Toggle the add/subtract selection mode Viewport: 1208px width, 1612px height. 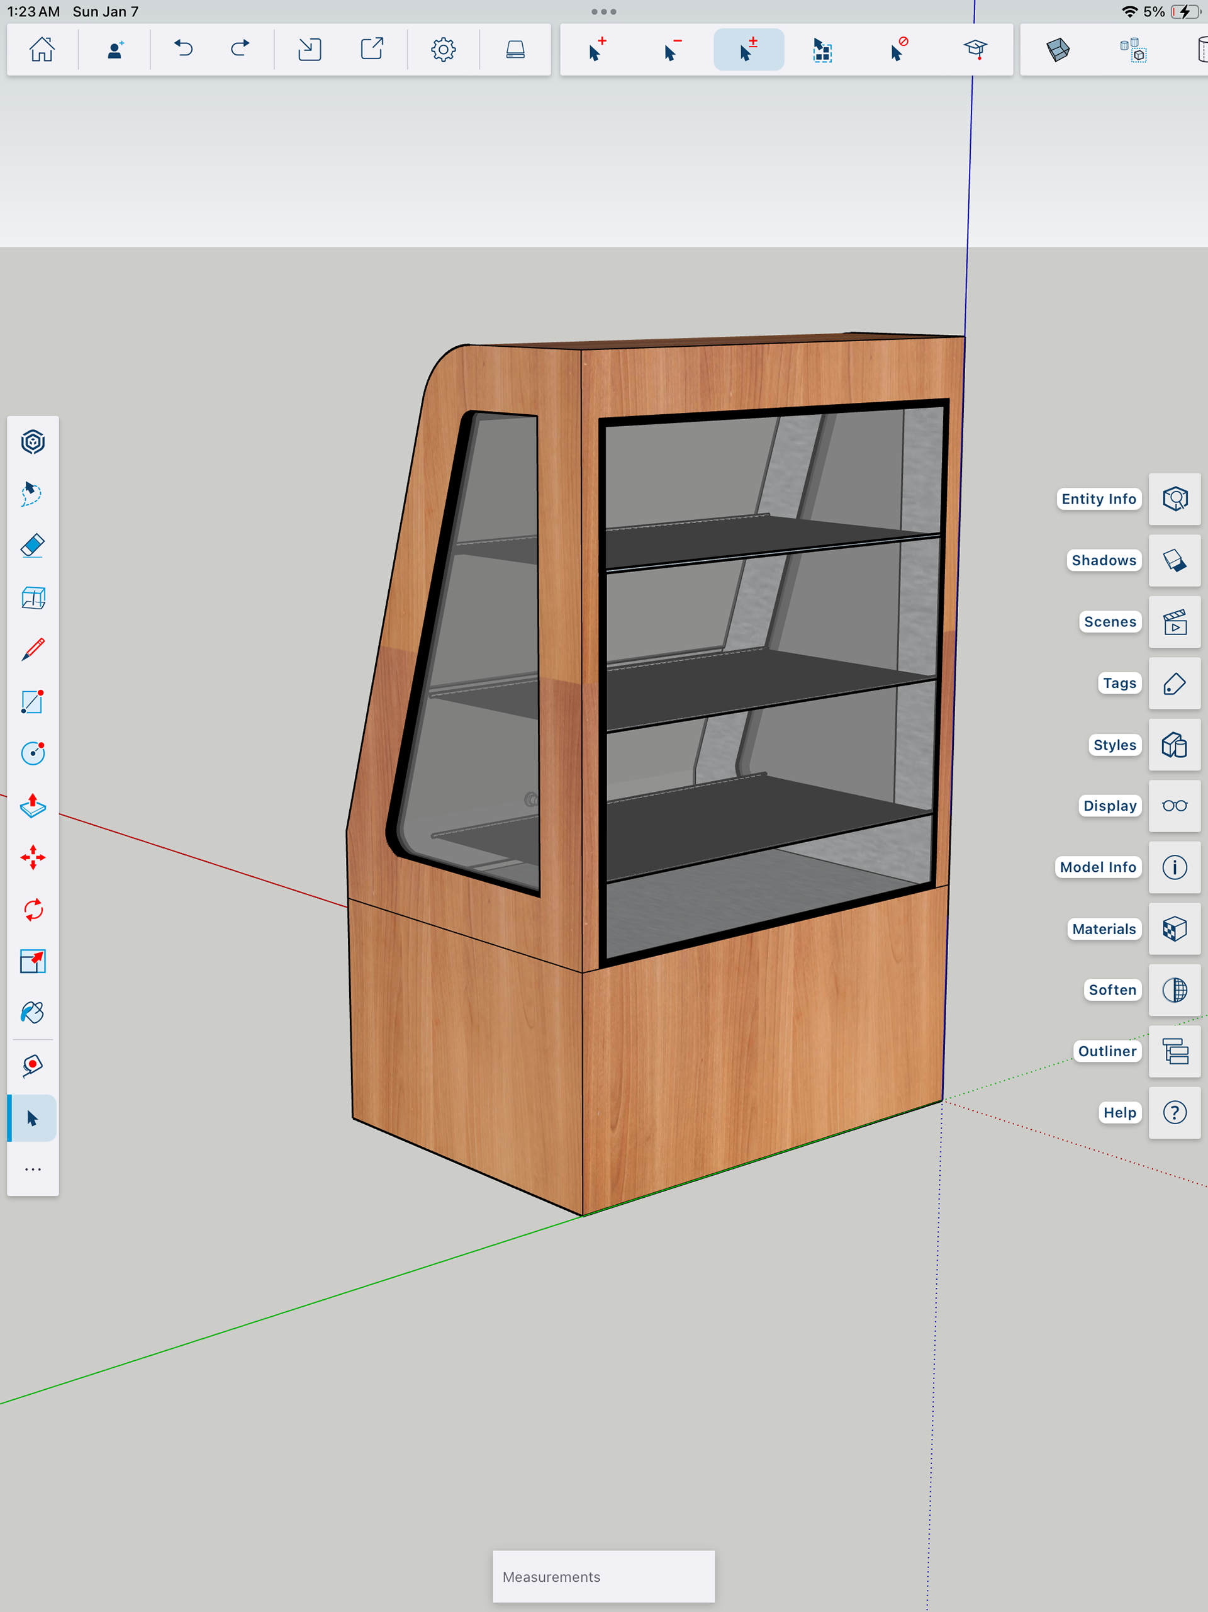tap(748, 50)
